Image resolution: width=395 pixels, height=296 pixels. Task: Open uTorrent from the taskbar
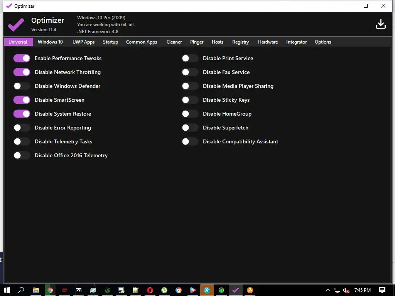164,290
